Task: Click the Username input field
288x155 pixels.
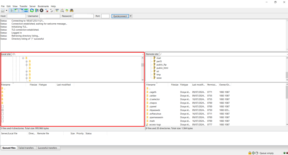Action: coord(50,16)
